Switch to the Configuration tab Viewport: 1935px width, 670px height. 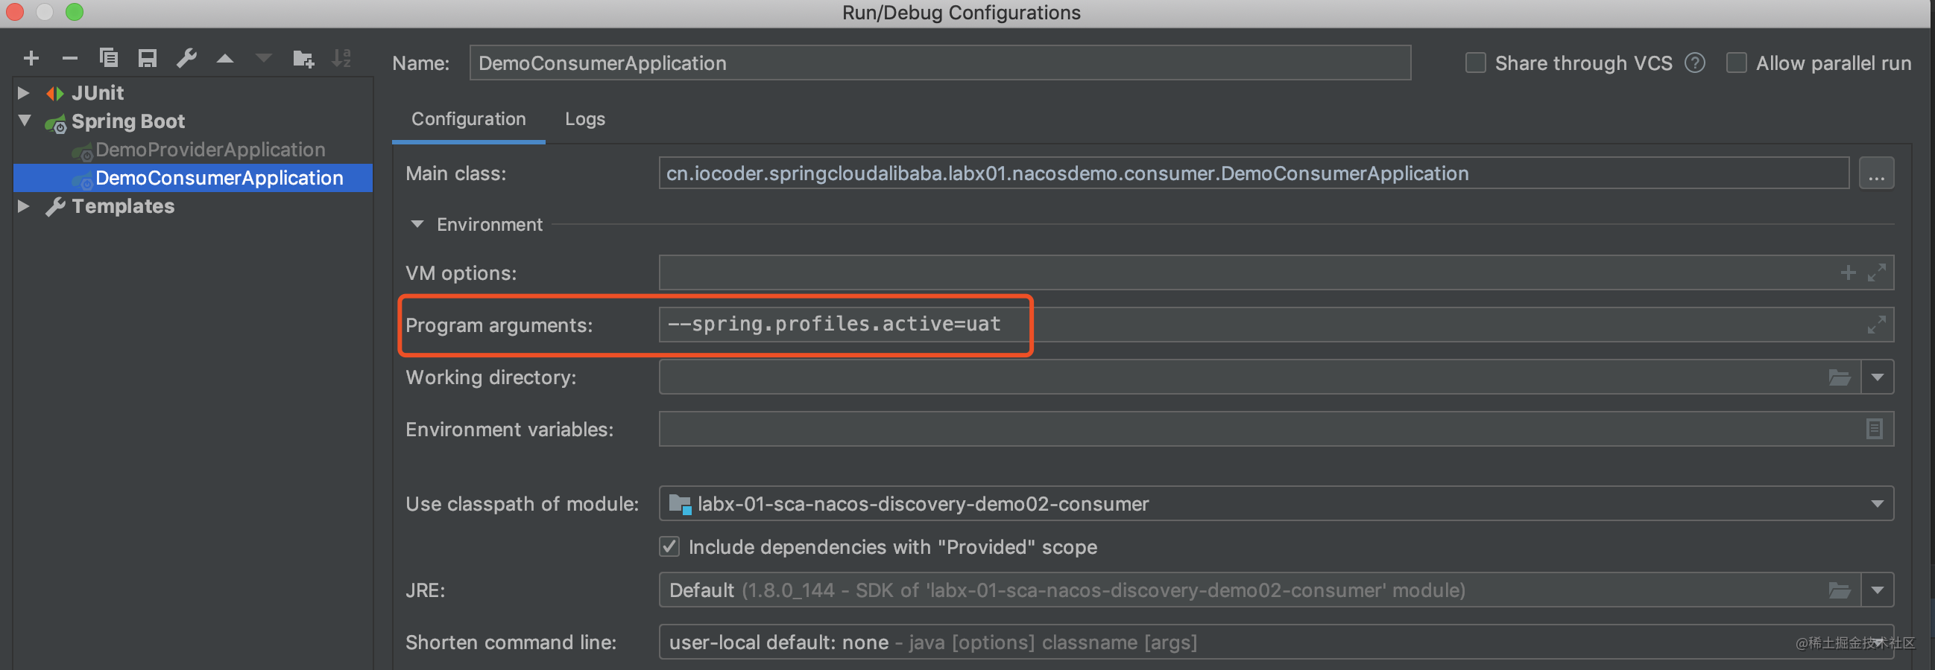point(469,119)
